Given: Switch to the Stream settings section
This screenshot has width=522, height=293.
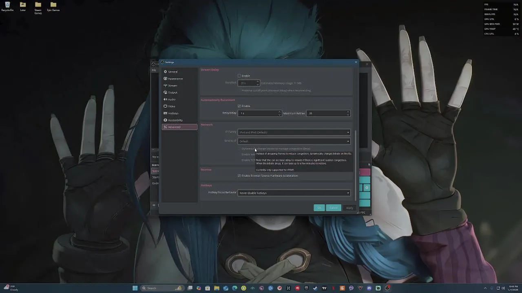Looking at the screenshot, I should (179, 85).
